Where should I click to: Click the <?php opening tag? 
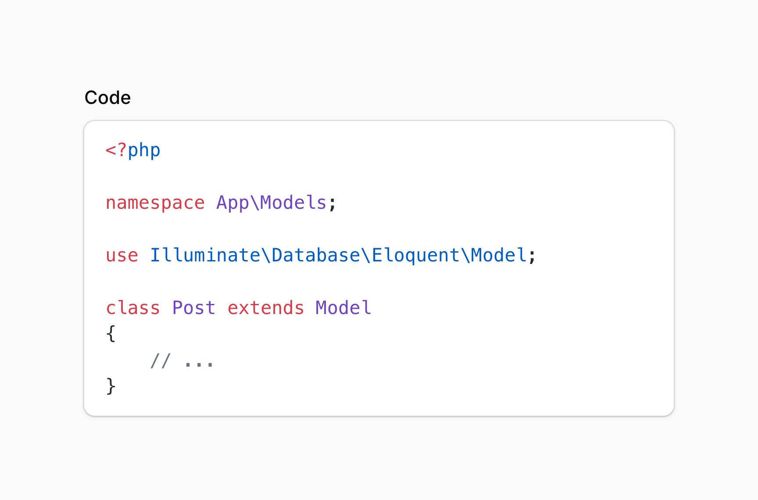[x=133, y=150]
